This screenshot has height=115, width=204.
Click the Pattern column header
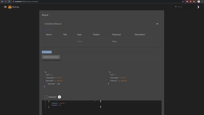pos(96,34)
